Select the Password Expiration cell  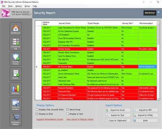pyautogui.click(x=72, y=88)
